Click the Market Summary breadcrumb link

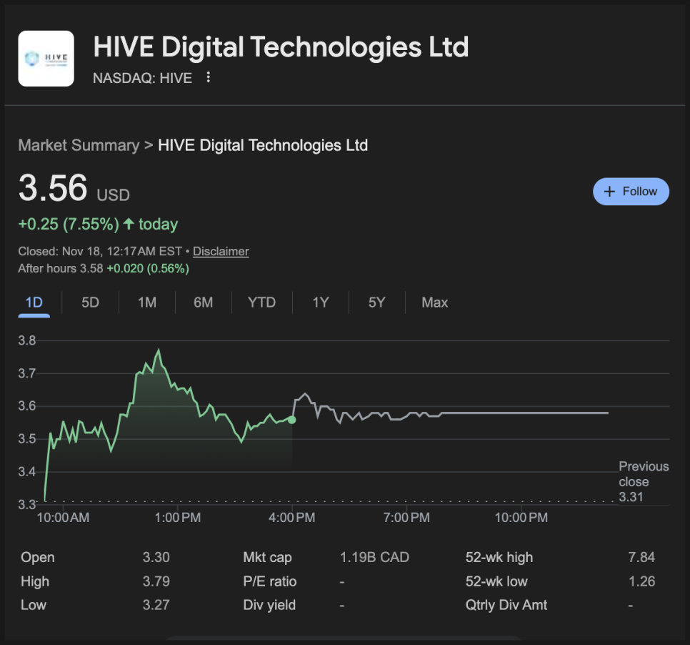tap(79, 145)
